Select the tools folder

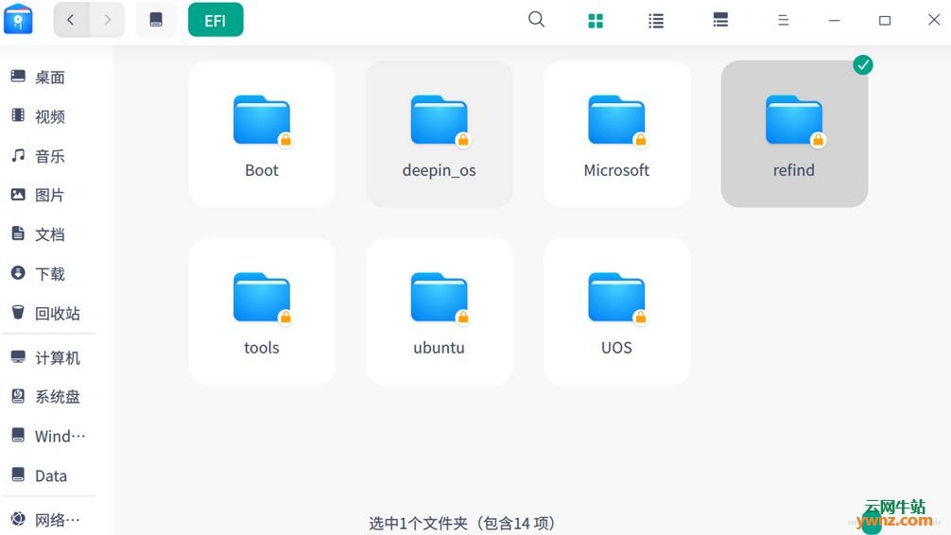[x=262, y=311]
